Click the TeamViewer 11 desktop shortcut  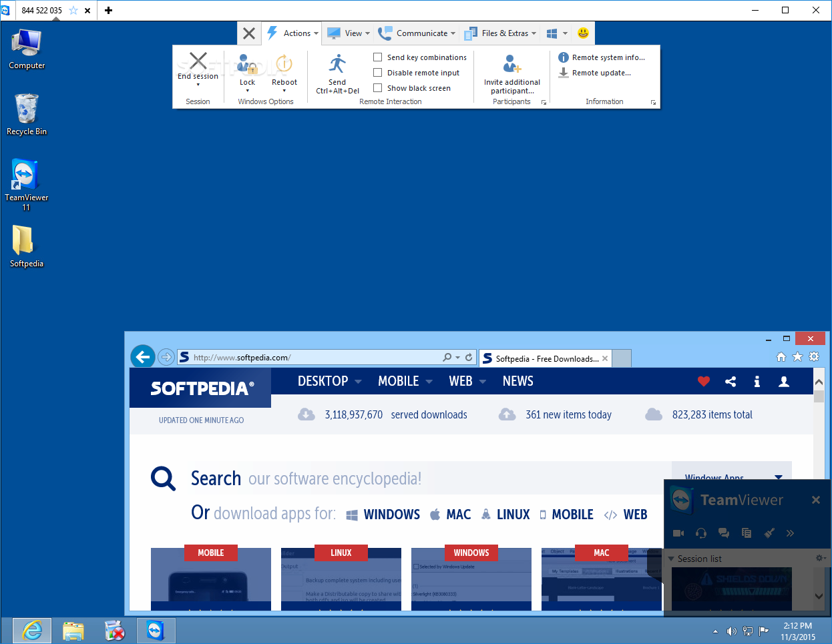pyautogui.click(x=26, y=185)
